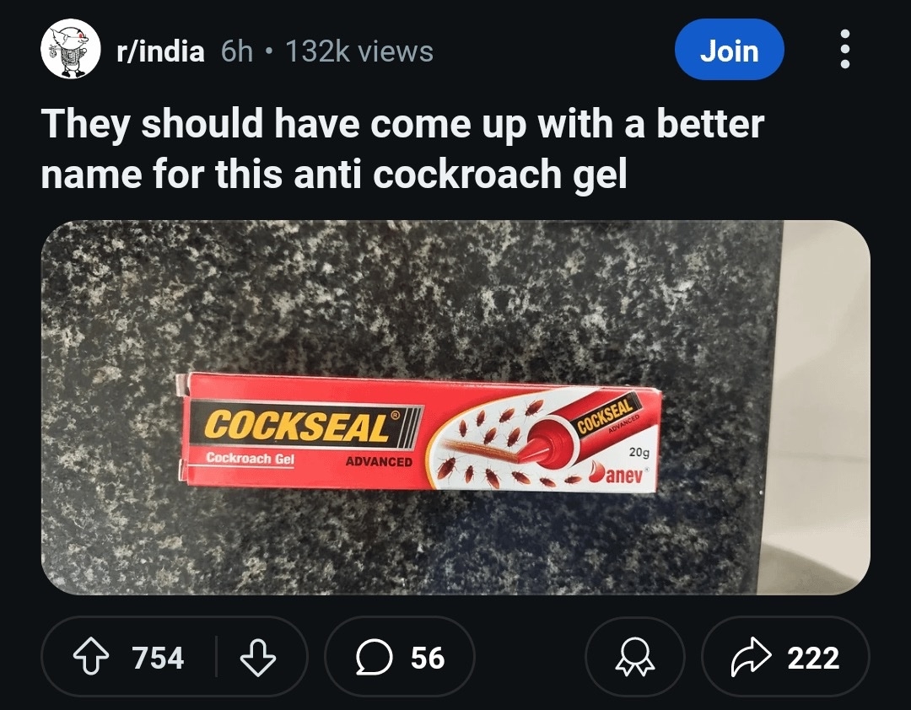Click the 754 upvote count

[158, 658]
